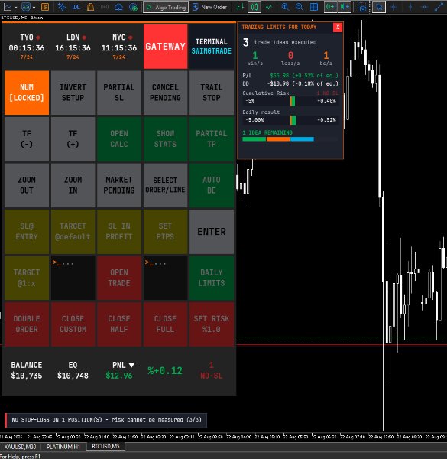Screen dimensions: 447x459
Task: Click the DOUBLE ORDER button
Action: [27, 324]
